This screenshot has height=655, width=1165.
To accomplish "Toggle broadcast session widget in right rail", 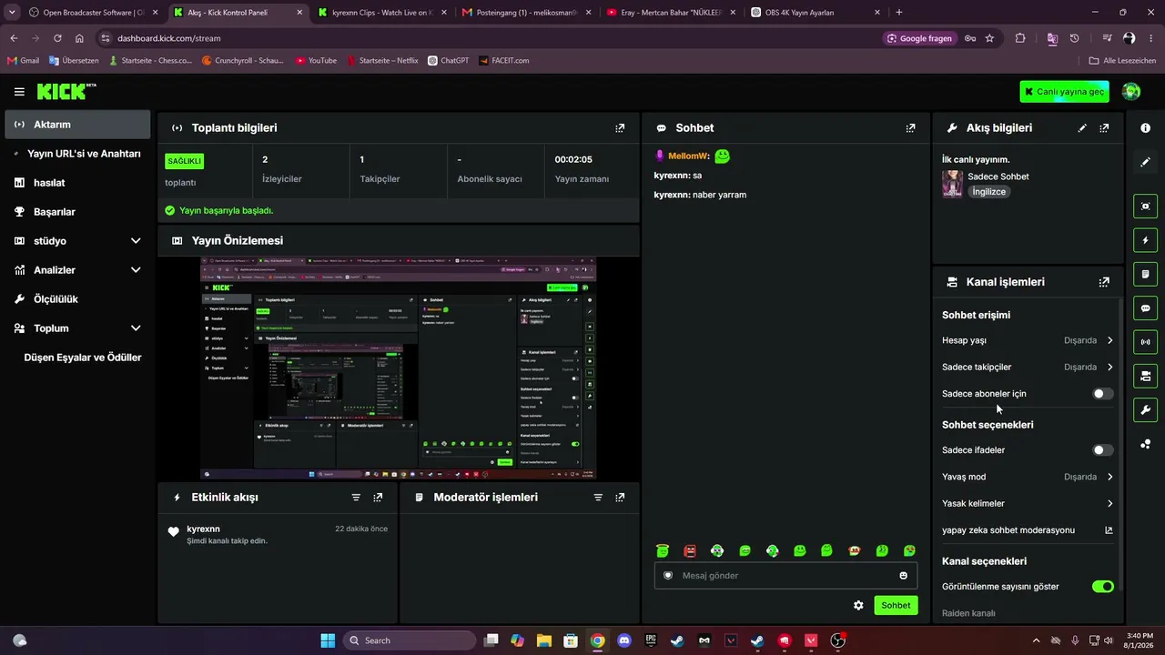I will click(1145, 342).
